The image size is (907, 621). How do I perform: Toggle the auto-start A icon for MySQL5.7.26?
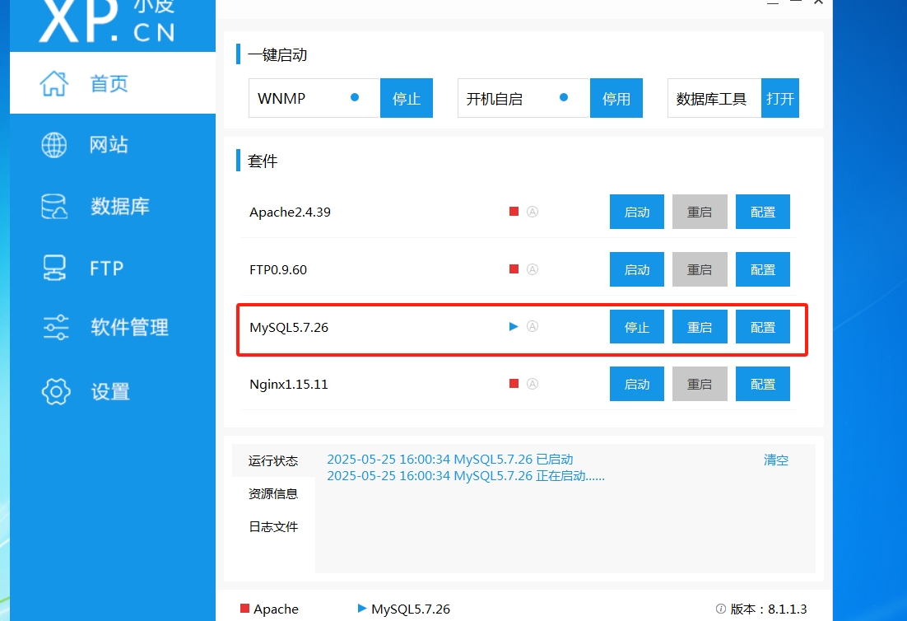click(533, 326)
